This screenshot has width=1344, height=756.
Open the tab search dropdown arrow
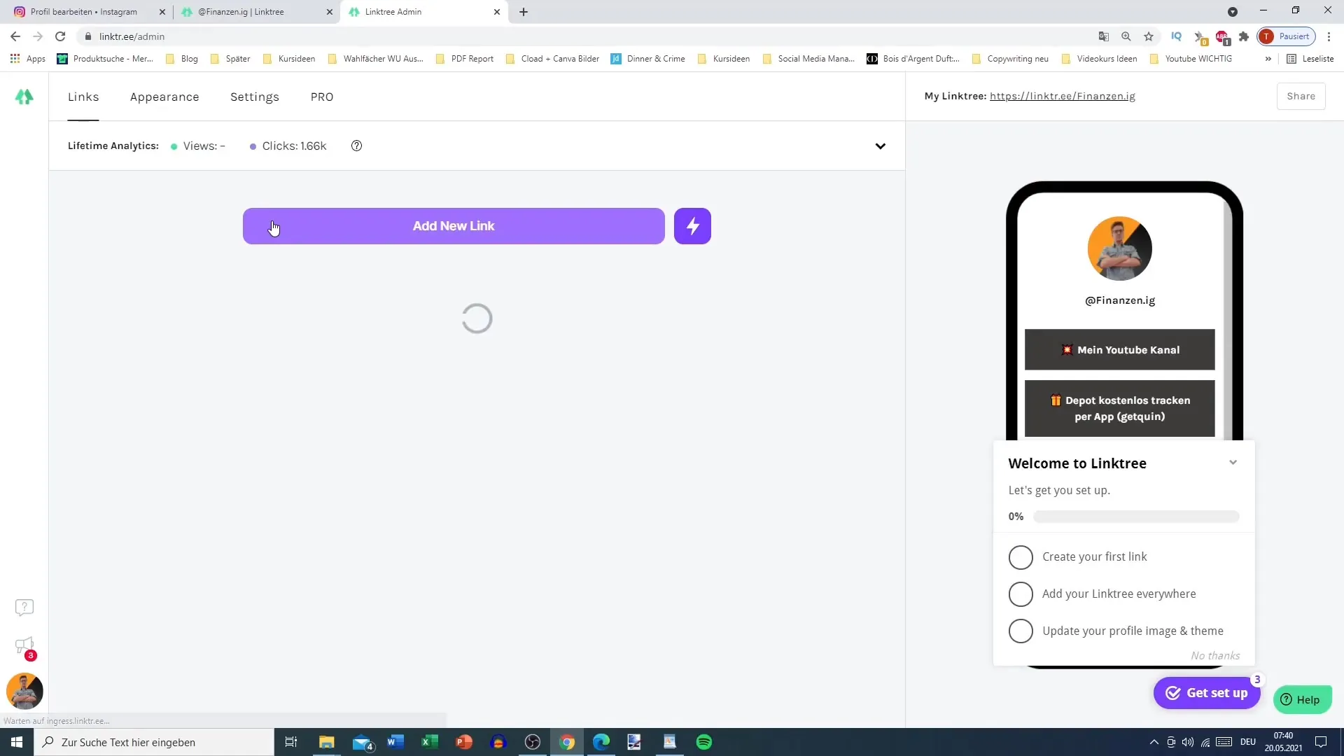pos(1233,12)
